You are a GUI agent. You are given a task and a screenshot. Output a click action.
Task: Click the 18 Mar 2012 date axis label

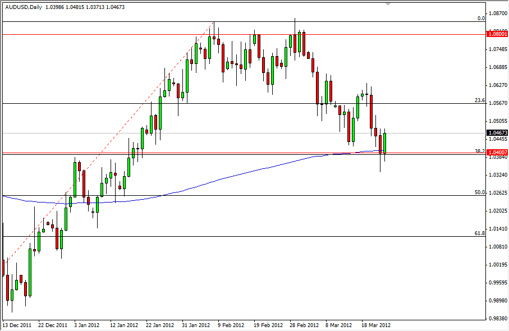click(374, 324)
